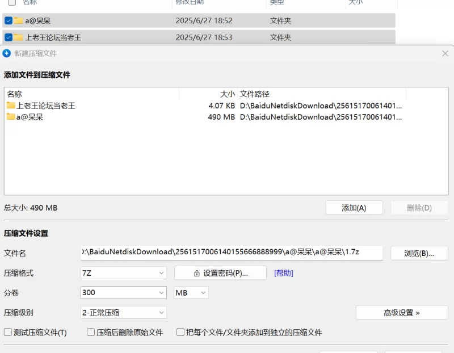Uncheck 上老王论坛当老王 checkbox in Explorer list
This screenshot has width=454, height=353.
coord(9,37)
